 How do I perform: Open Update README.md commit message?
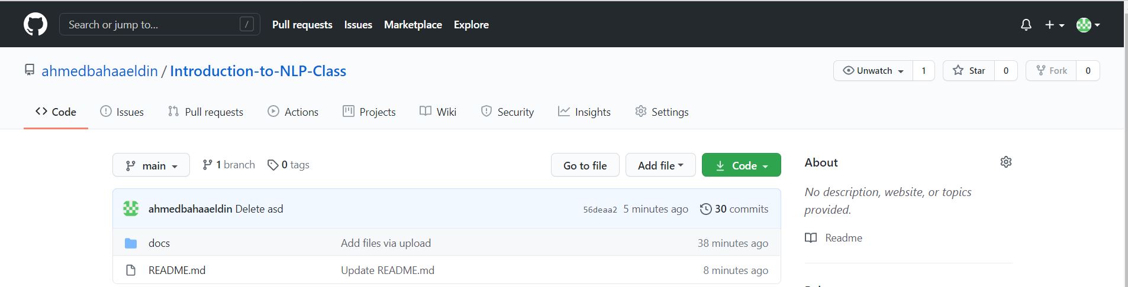(388, 270)
